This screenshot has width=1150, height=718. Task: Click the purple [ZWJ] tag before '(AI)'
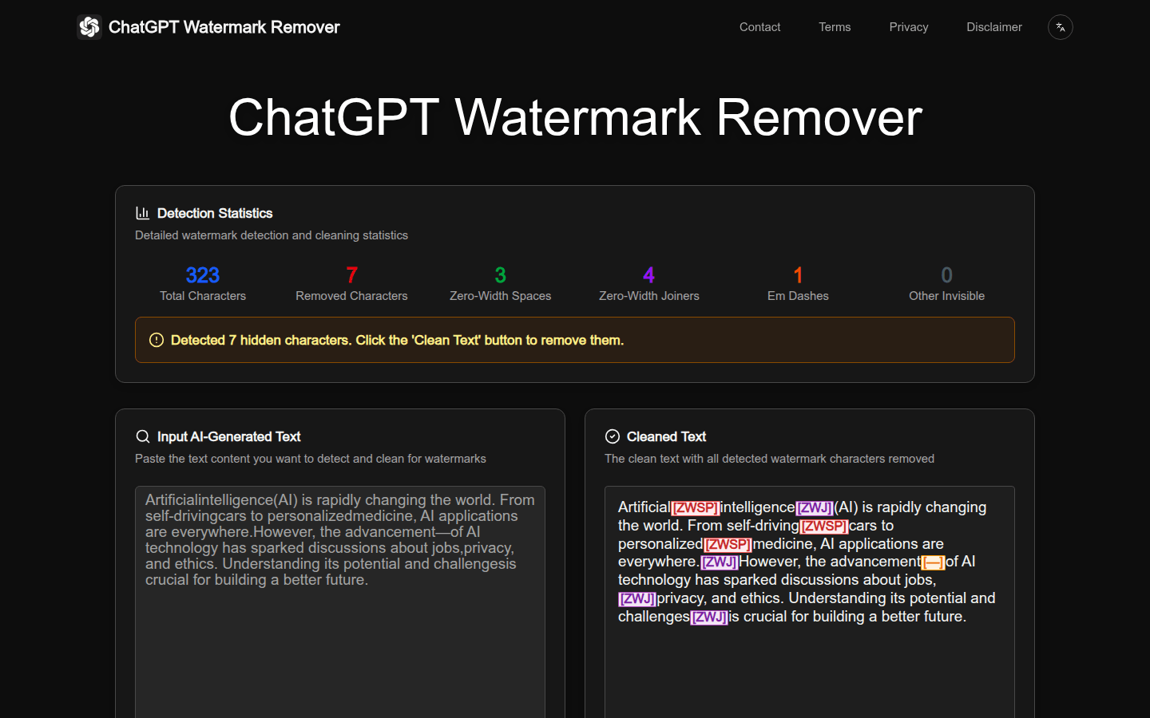point(813,507)
